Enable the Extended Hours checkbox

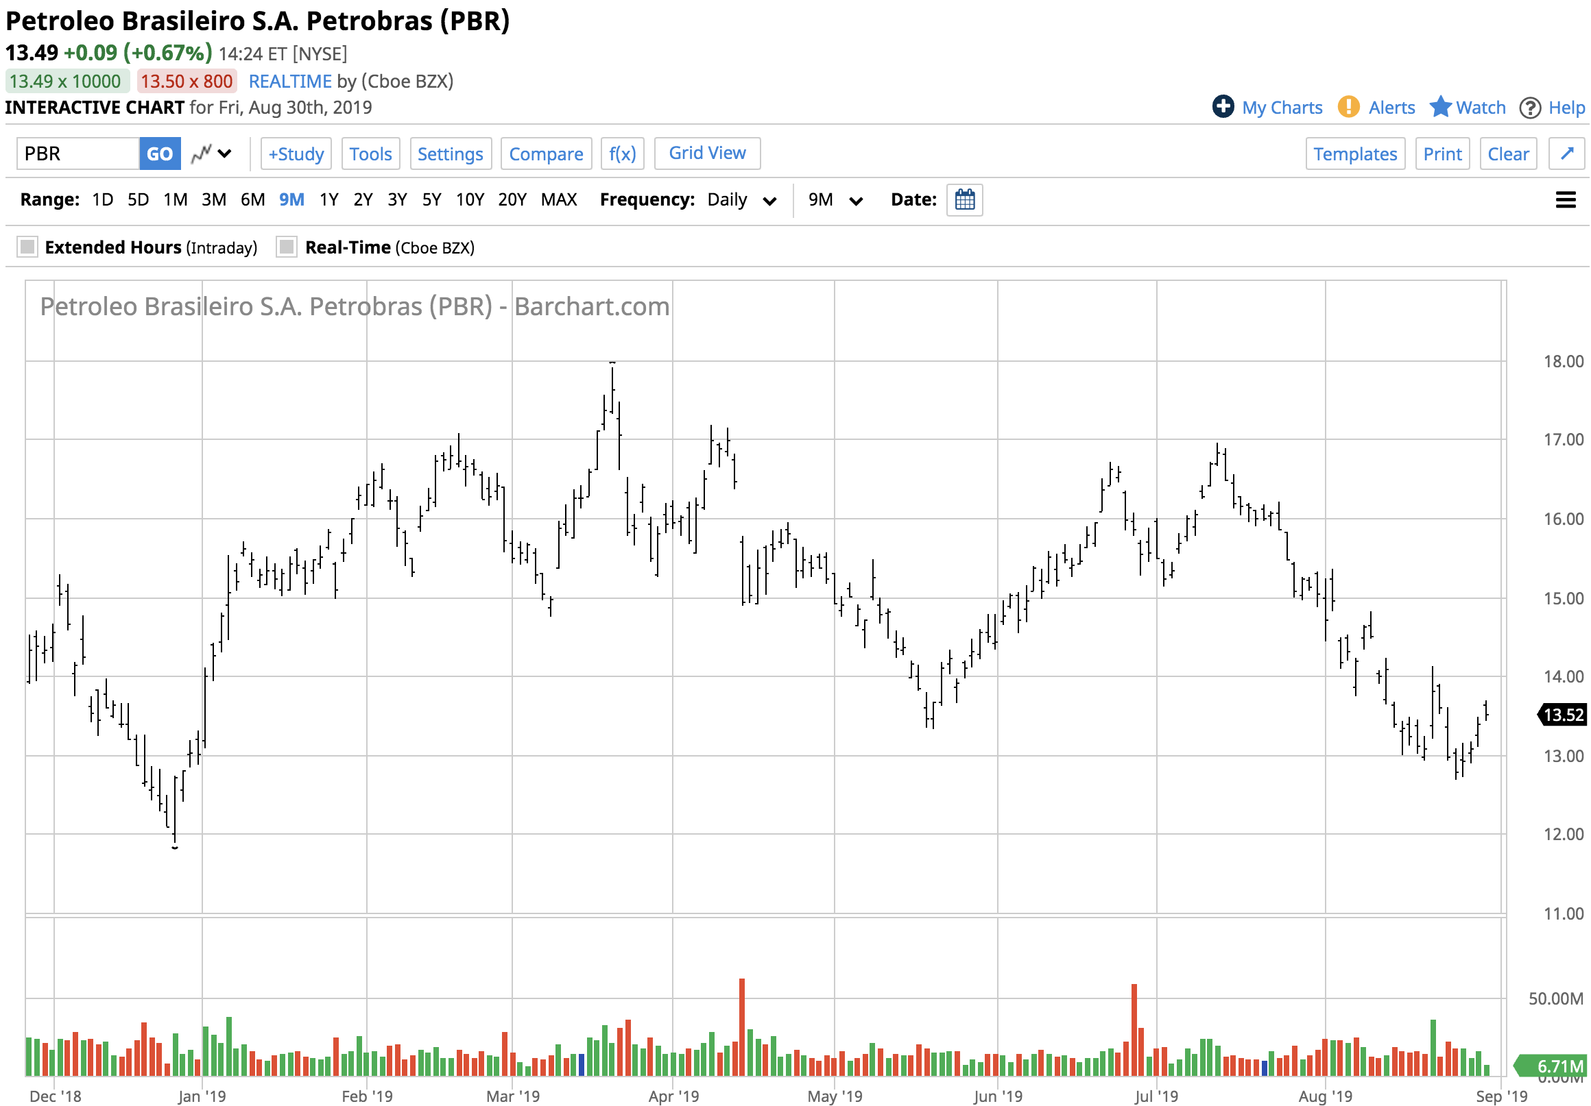click(x=27, y=247)
